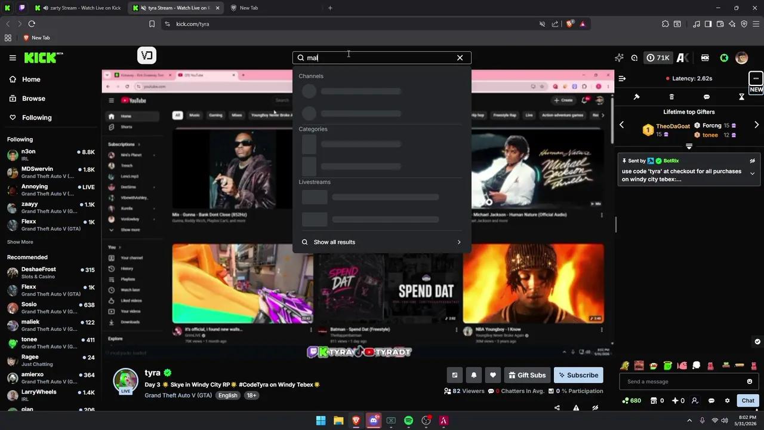Expand Show More under Following

(20, 242)
